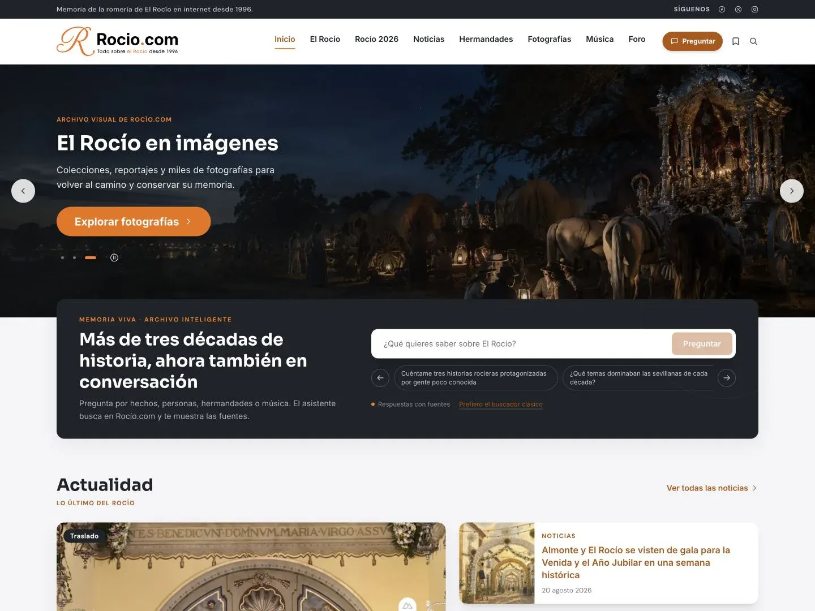Go to next hero slide arrow
Screen dimensions: 815x611
point(792,191)
